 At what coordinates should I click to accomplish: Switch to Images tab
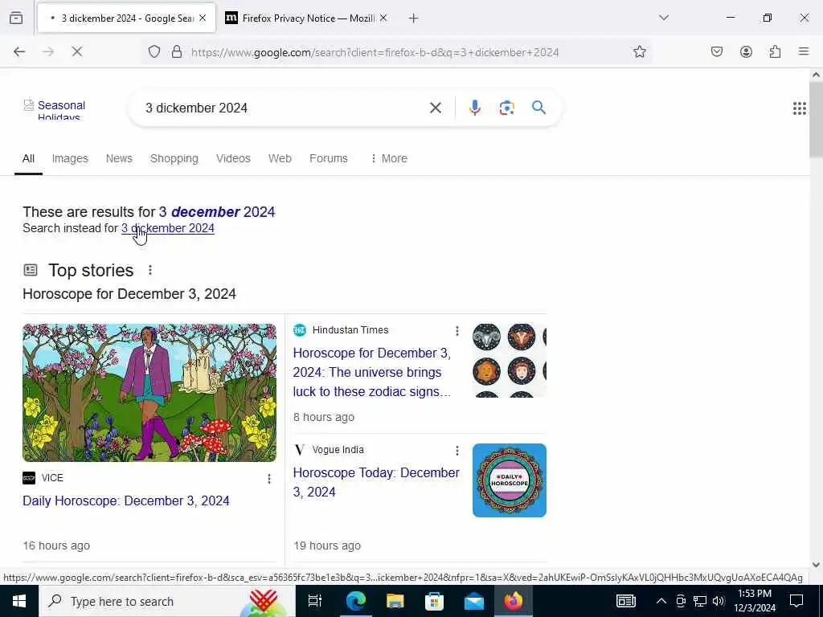pyautogui.click(x=70, y=158)
